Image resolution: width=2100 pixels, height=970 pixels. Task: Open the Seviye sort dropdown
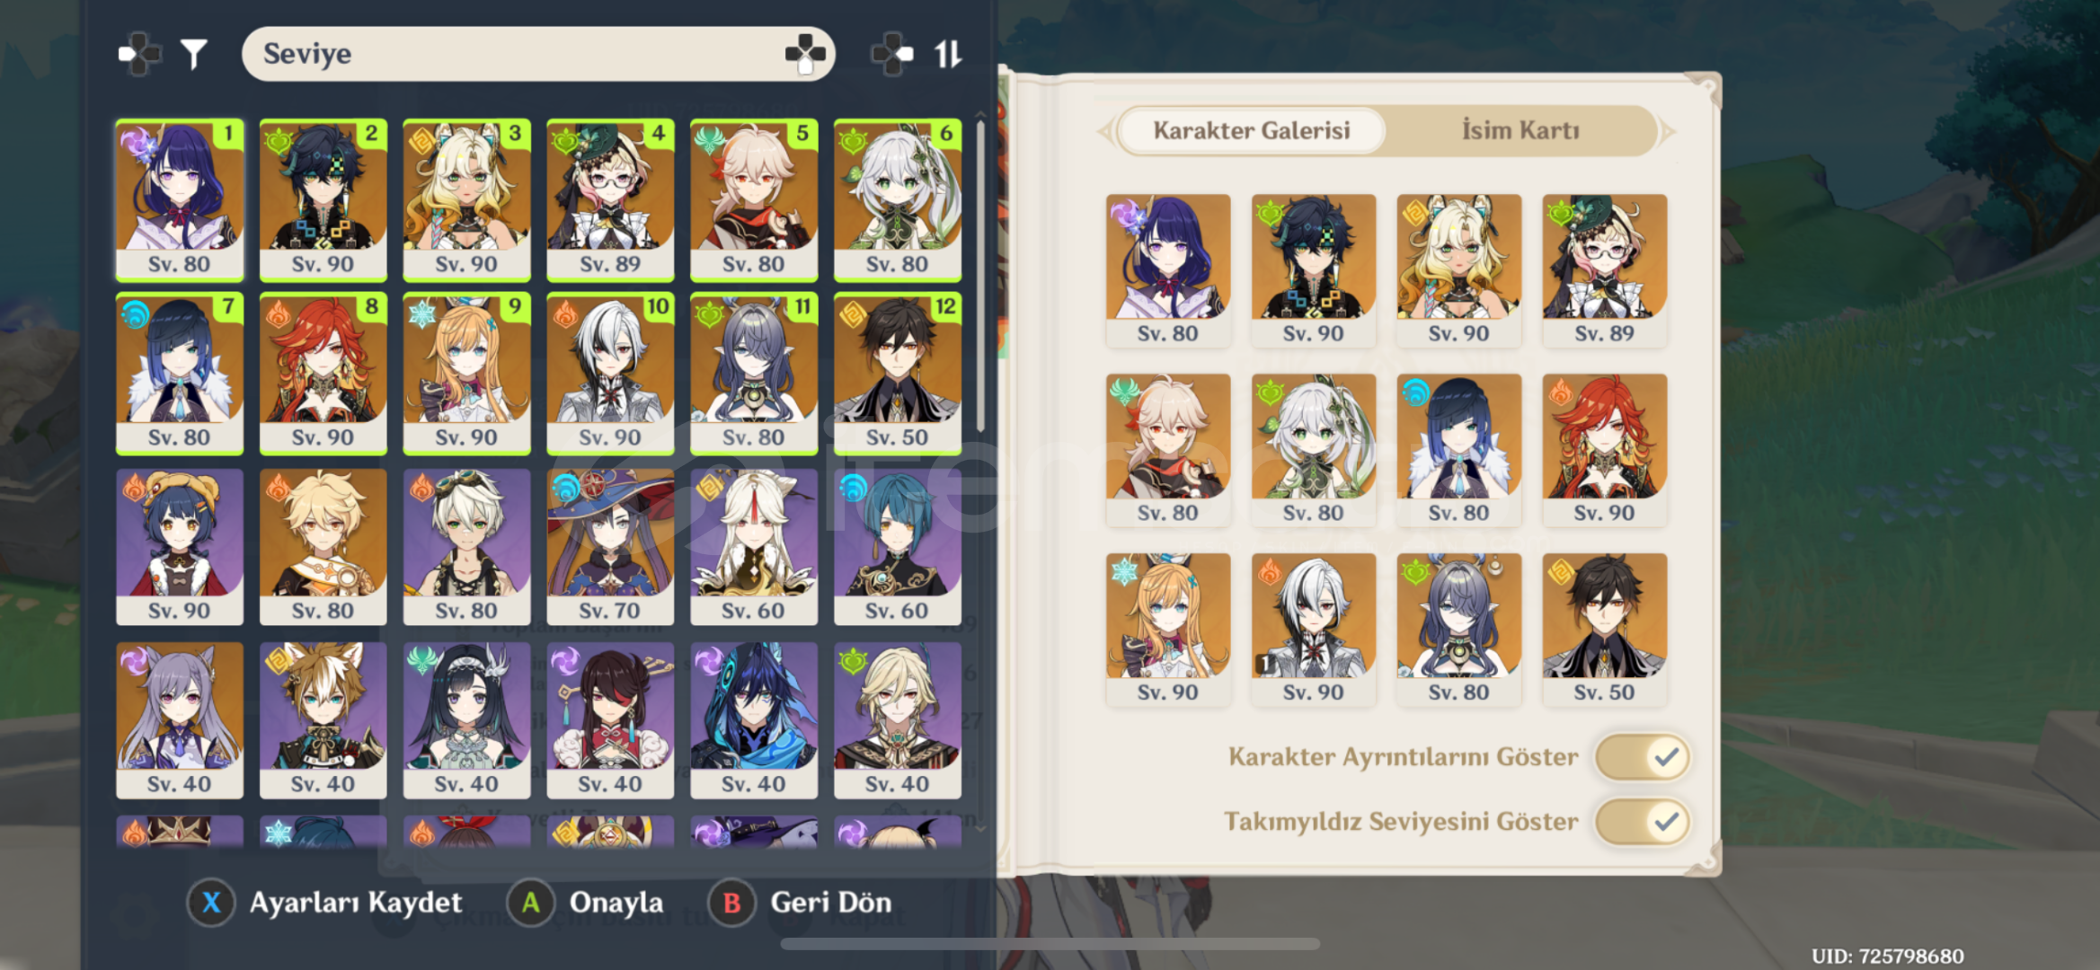pos(538,54)
